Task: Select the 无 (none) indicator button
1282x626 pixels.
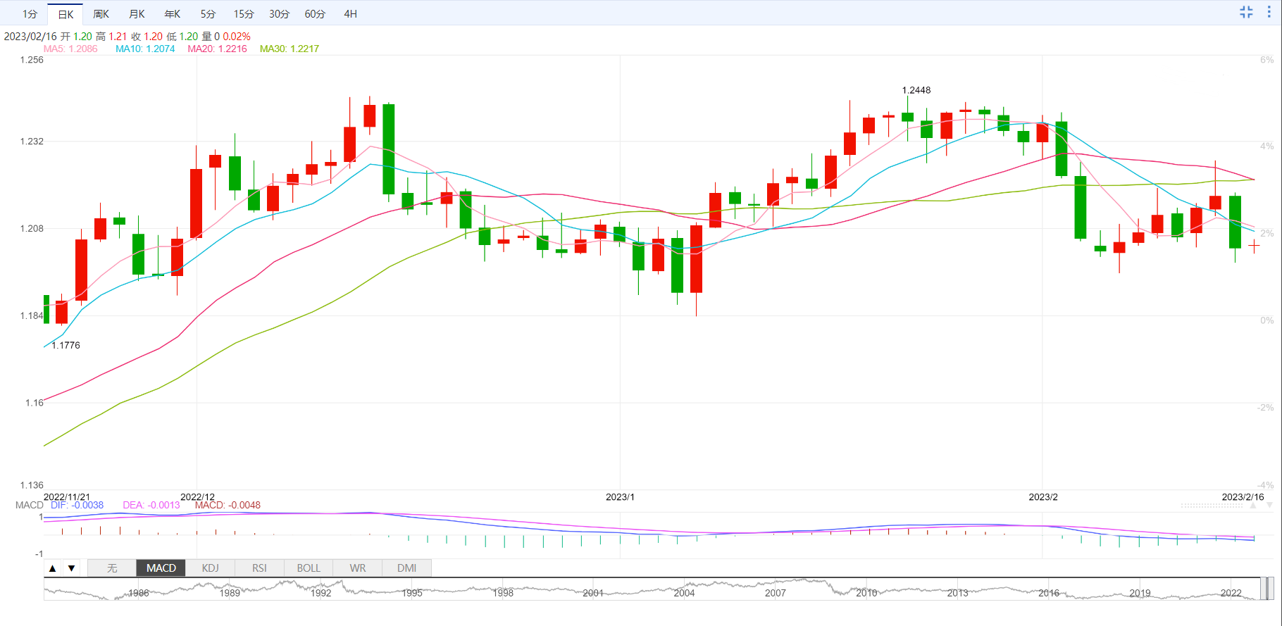Action: 112,568
